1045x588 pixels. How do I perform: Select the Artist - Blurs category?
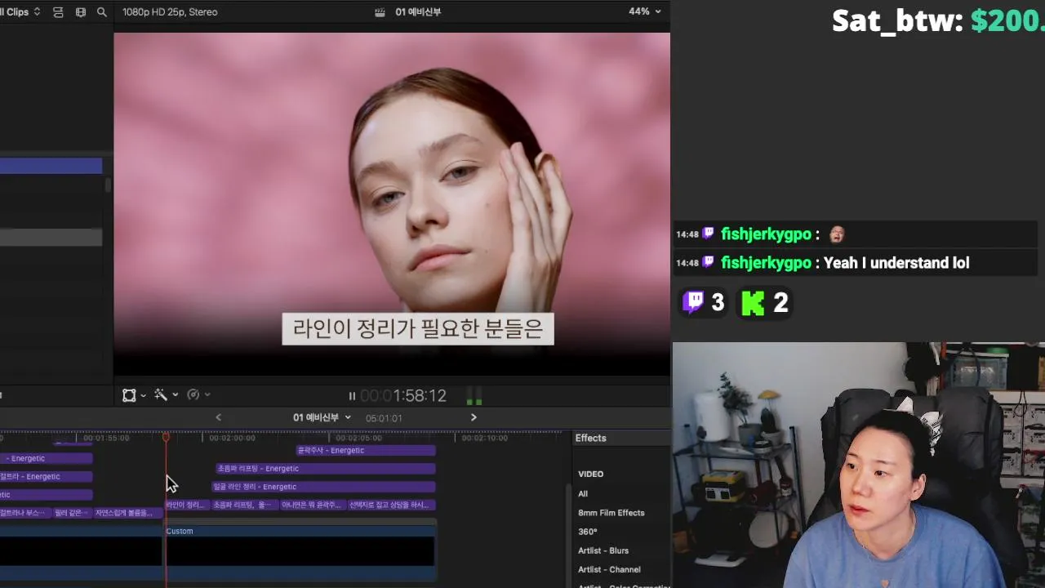coord(603,550)
